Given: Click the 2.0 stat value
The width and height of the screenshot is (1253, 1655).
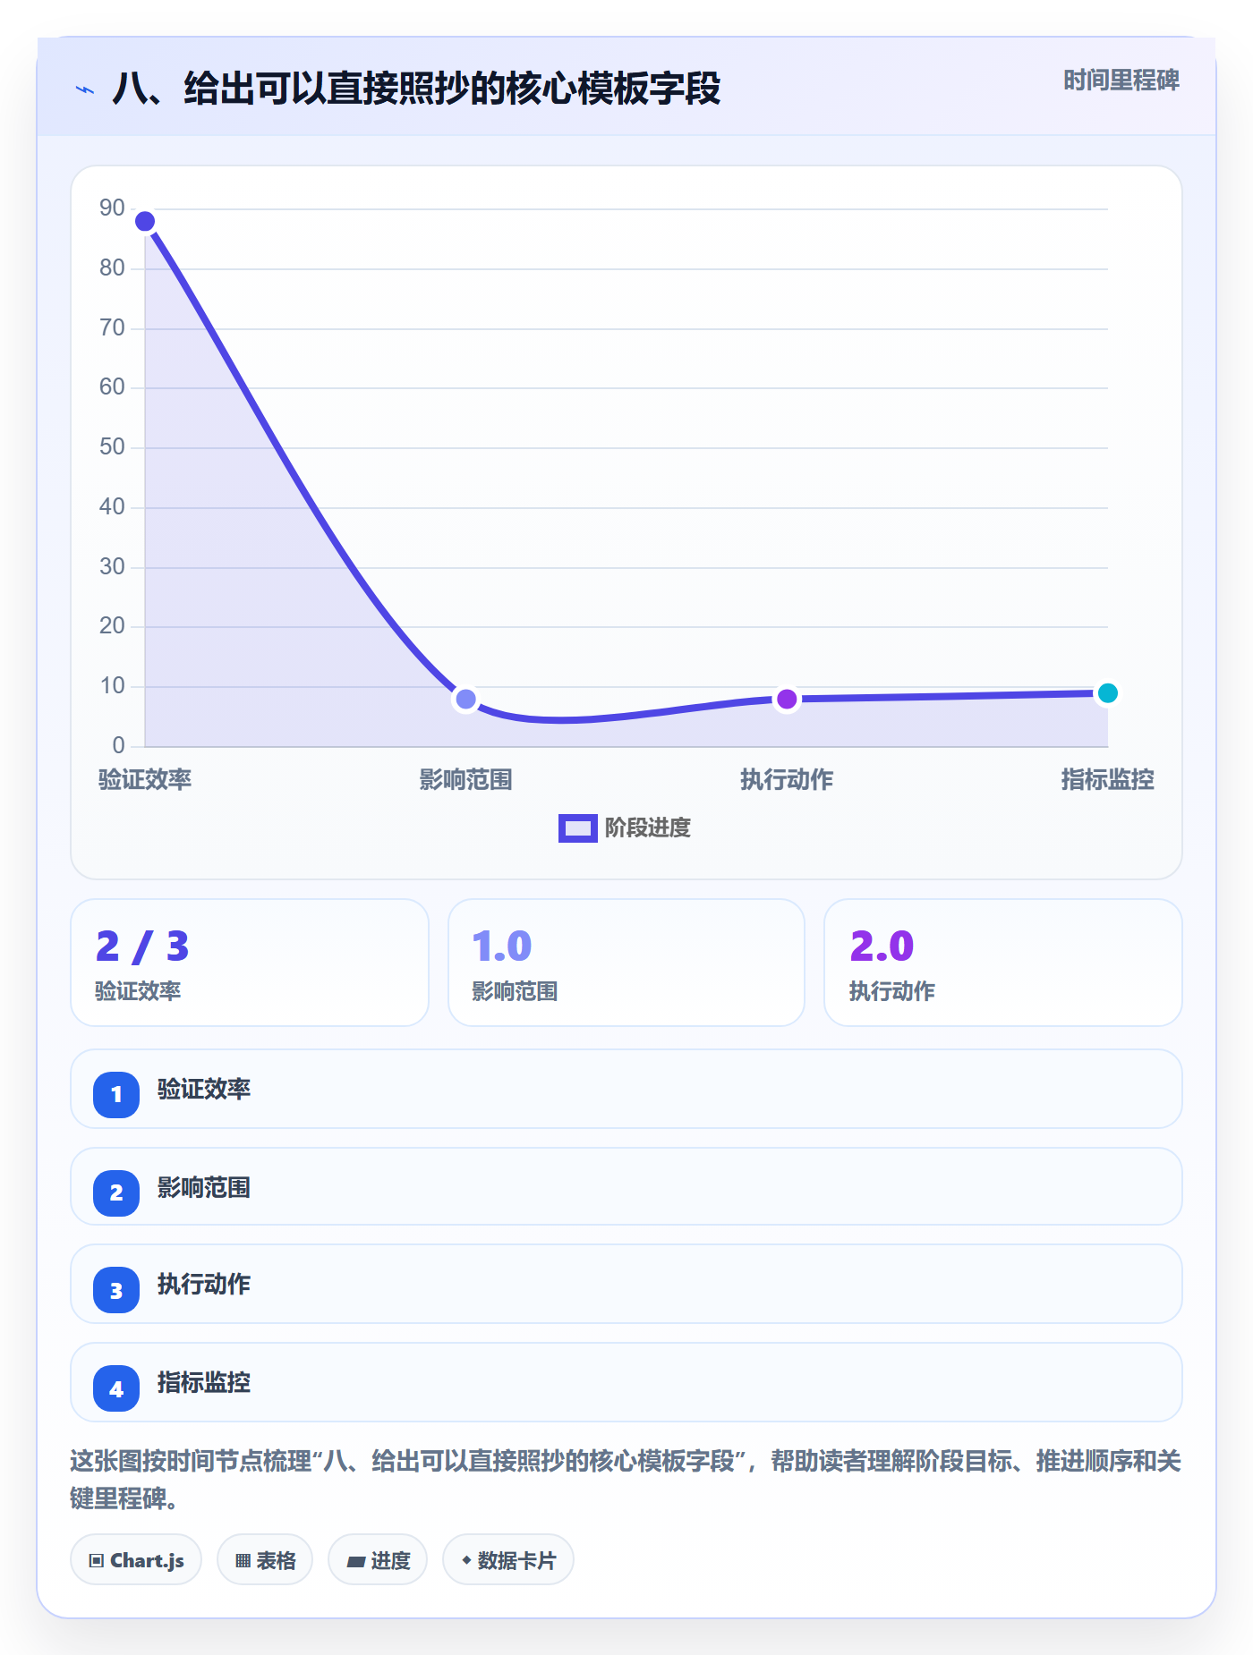Looking at the screenshot, I should pos(882,946).
